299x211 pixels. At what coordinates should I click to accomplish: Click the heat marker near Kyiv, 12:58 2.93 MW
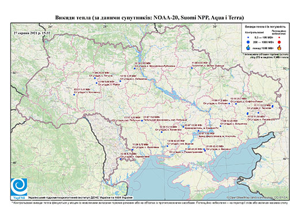[135, 68]
